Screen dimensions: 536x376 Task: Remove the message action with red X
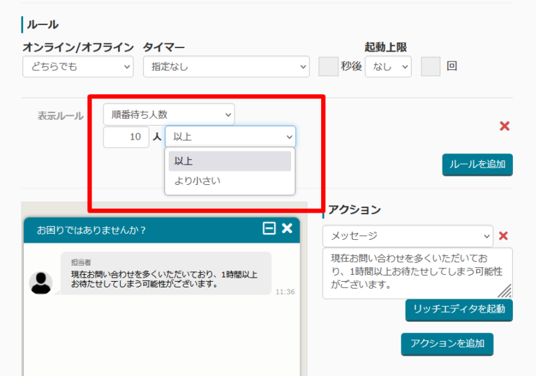503,236
